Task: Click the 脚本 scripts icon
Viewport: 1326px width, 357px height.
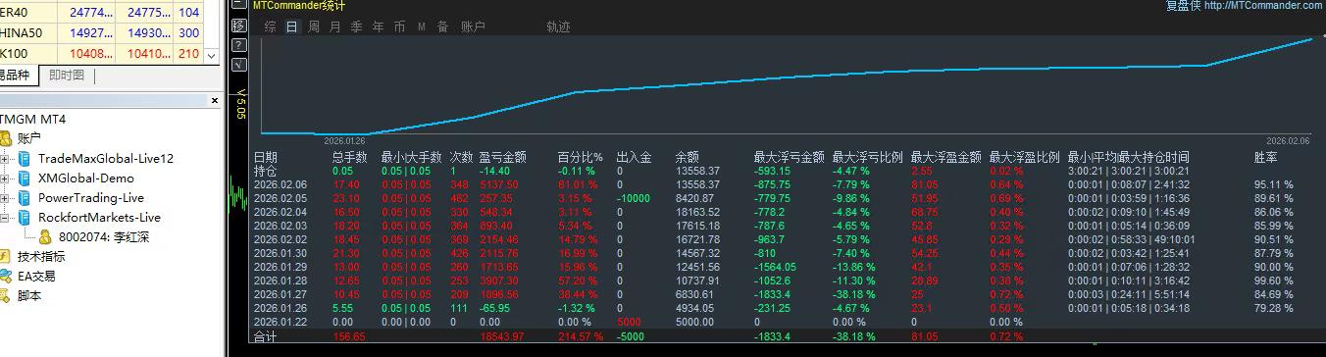Action: click(x=6, y=295)
